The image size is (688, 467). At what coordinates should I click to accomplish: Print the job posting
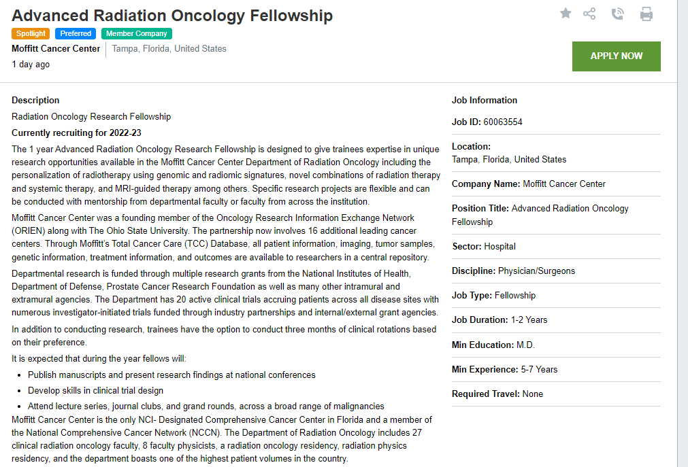[x=646, y=14]
